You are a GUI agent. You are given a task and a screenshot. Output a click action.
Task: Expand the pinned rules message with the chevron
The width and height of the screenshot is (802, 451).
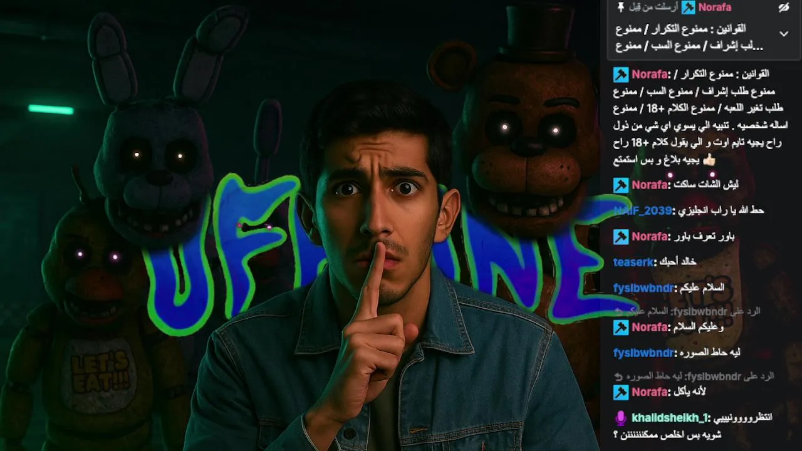783,33
